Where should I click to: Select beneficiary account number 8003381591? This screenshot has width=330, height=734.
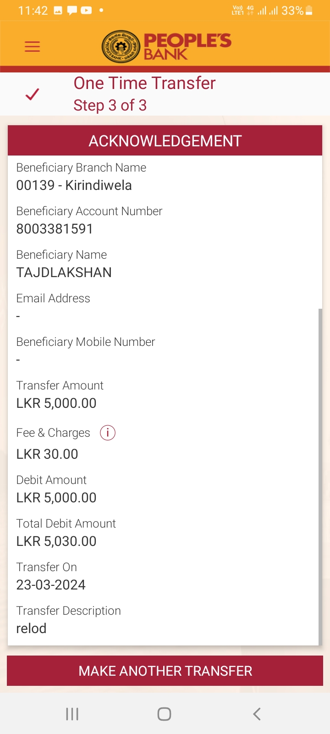(x=55, y=229)
